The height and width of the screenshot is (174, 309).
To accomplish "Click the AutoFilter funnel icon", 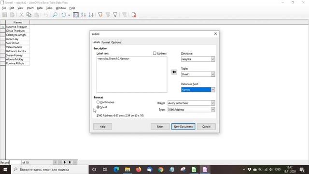I will point(100,15).
